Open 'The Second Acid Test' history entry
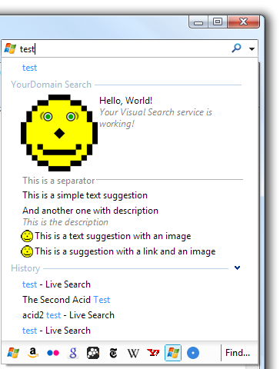Screen dimensions: 280x369 point(66,300)
